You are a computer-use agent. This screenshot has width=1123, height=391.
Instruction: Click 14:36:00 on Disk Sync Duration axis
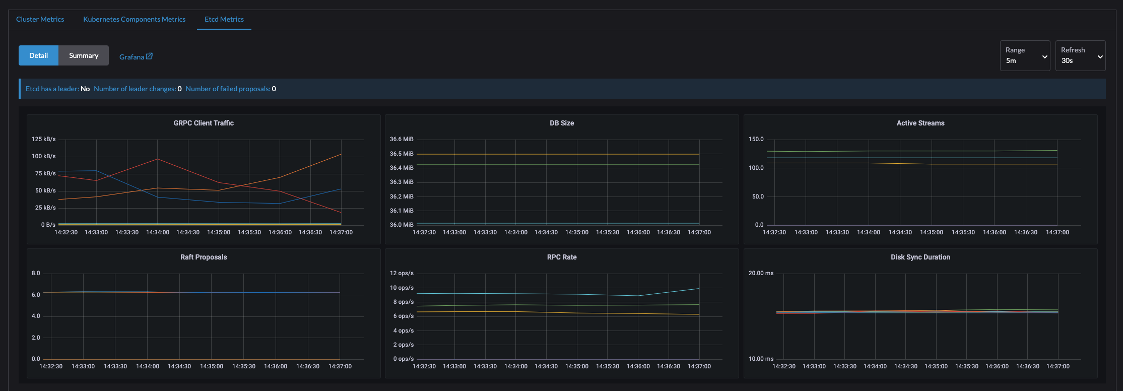[x=997, y=366]
